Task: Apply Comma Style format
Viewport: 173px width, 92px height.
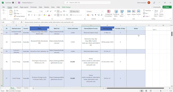Action: (95, 15)
